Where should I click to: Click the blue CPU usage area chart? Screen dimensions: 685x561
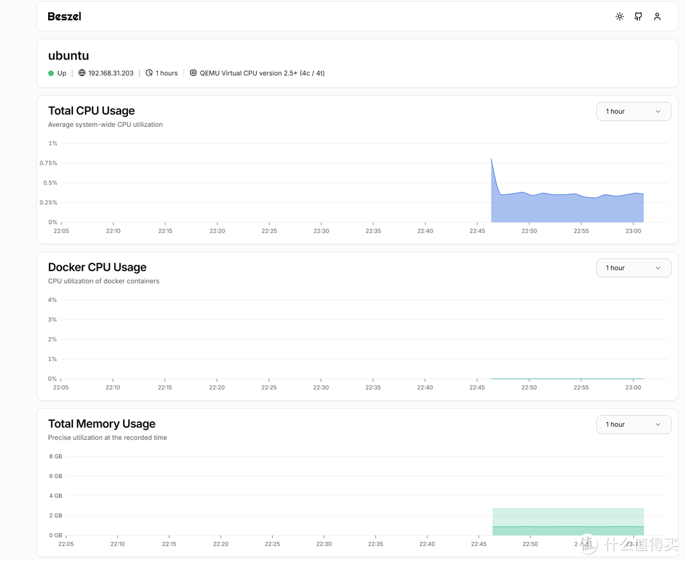tap(568, 208)
